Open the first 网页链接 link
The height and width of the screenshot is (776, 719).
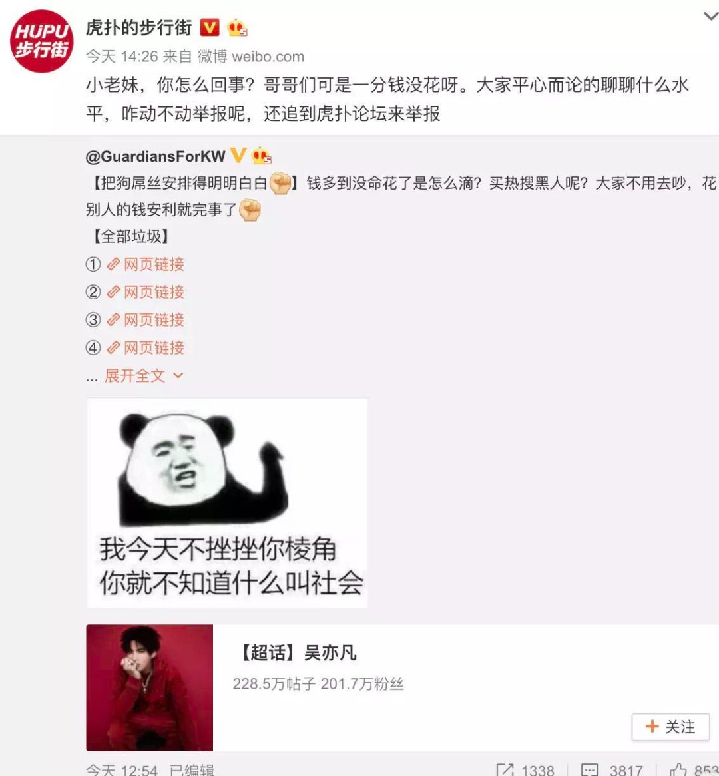[146, 264]
